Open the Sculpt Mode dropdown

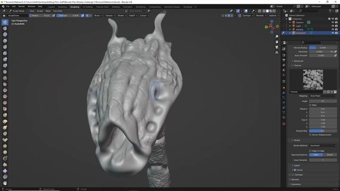point(18,11)
